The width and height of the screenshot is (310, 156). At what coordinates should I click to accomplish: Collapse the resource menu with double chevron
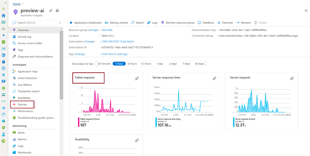click(x=60, y=23)
